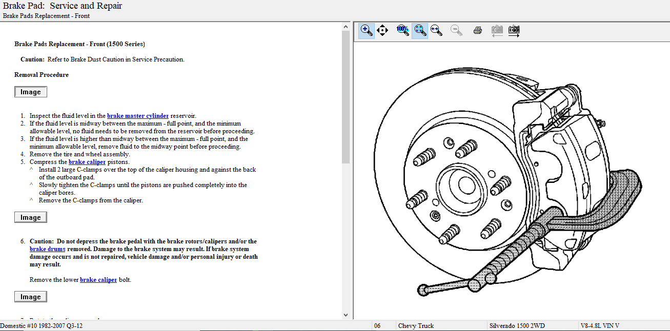Open the Image button below caliper bolt step
Image resolution: width=670 pixels, height=331 pixels.
[31, 297]
